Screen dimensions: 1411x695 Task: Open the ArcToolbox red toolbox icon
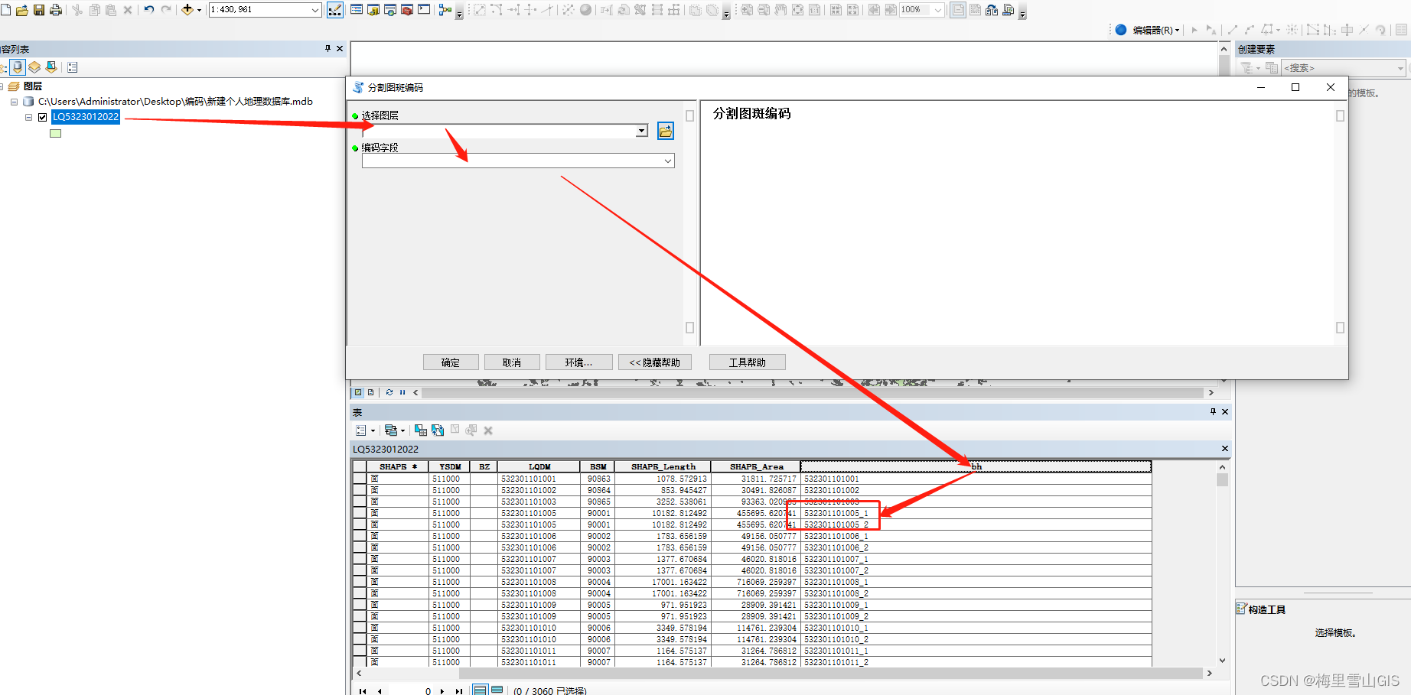point(407,10)
